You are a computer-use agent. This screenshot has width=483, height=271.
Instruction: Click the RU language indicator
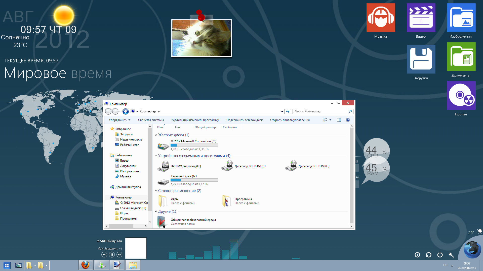click(445, 265)
